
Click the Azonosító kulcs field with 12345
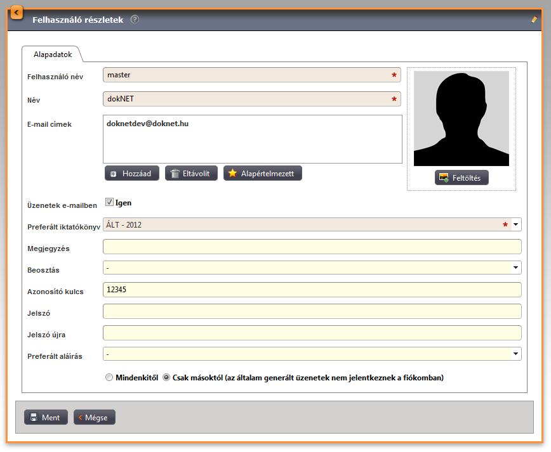[x=312, y=290]
